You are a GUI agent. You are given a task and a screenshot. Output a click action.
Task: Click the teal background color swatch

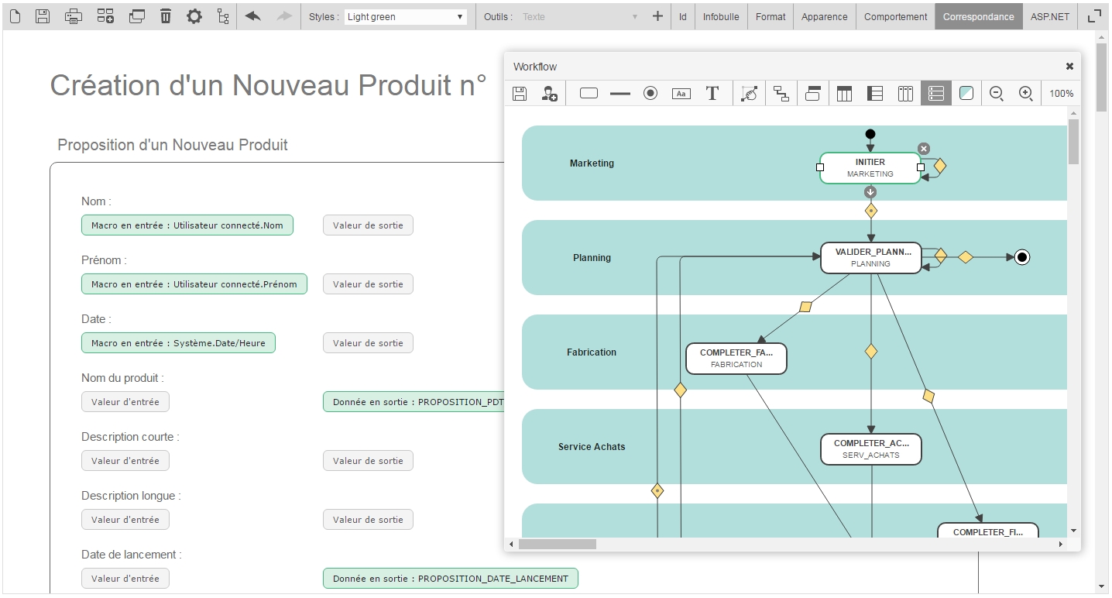[x=966, y=94]
